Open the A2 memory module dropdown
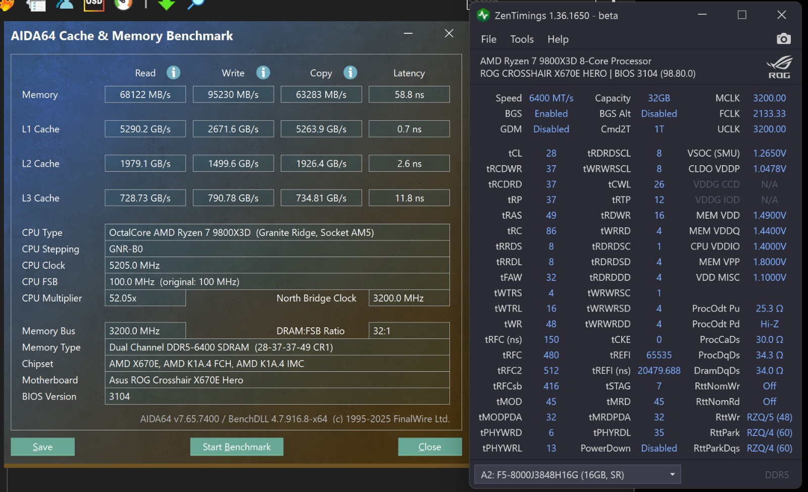 (x=577, y=474)
